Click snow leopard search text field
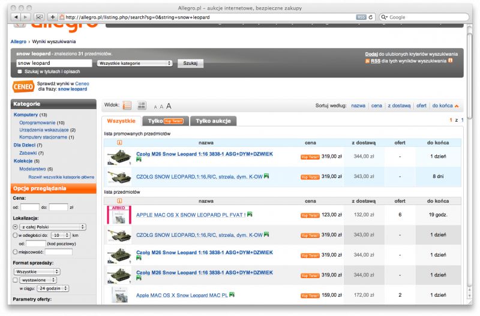The image size is (480, 316). tap(54, 63)
